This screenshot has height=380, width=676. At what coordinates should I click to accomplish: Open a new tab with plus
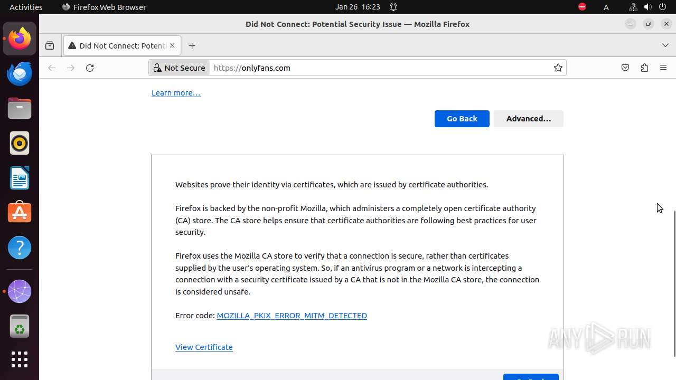tap(192, 46)
